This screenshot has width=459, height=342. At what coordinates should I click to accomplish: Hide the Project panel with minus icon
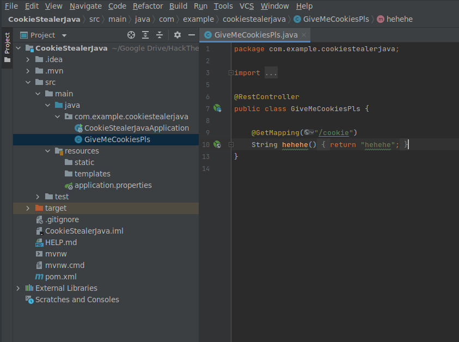[191, 35]
